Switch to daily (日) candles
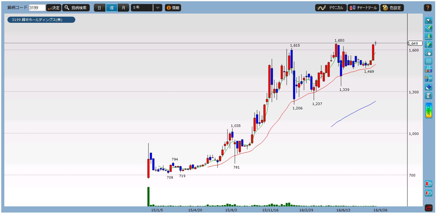The image size is (437, 215). (99, 8)
